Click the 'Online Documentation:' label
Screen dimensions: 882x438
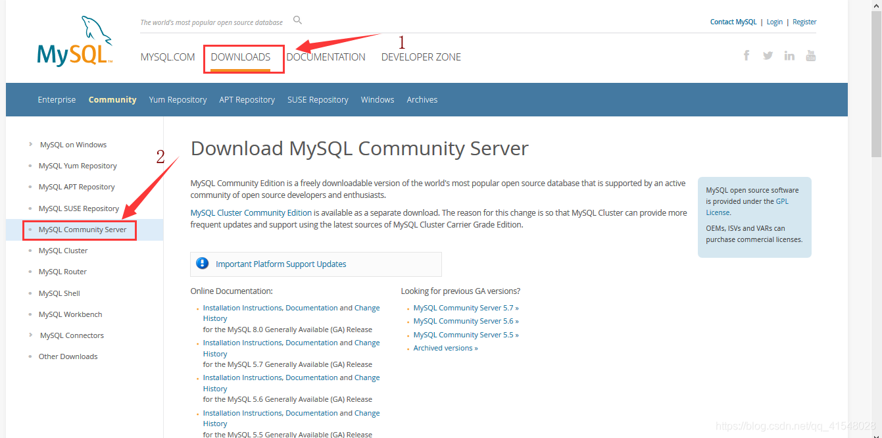click(x=232, y=291)
